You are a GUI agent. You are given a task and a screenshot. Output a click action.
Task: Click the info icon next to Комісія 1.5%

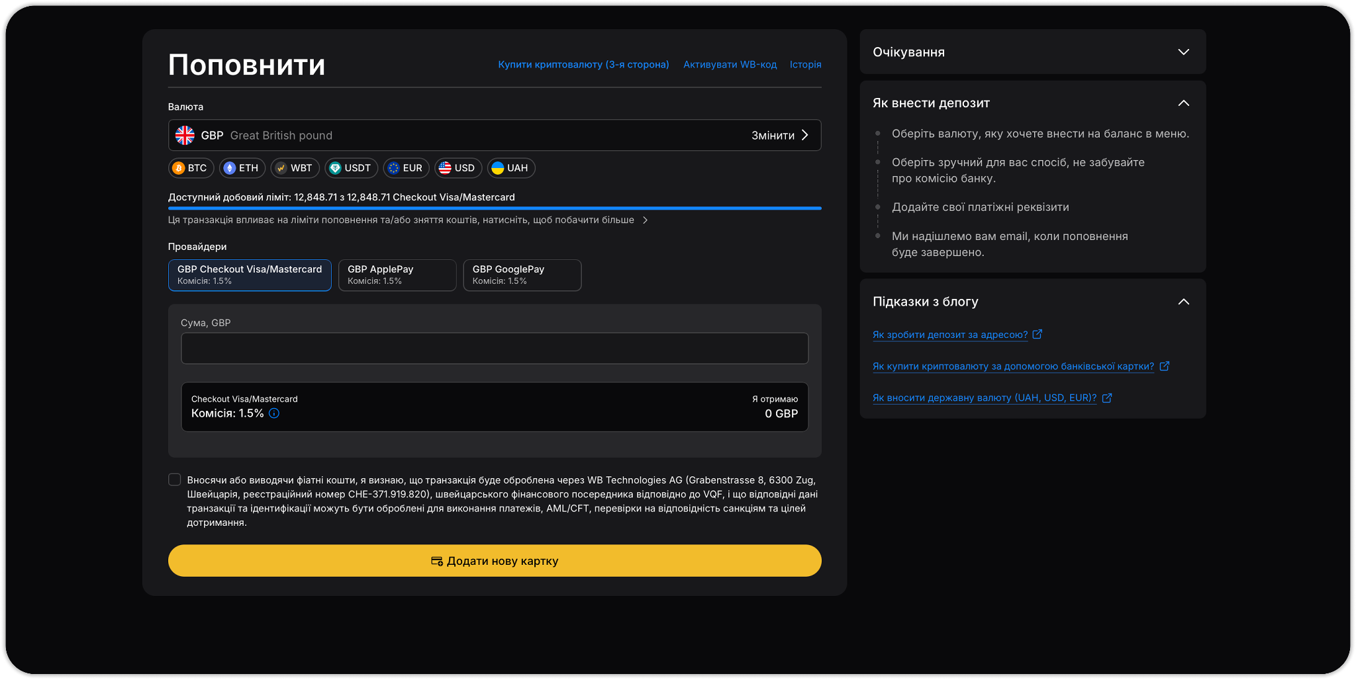[274, 413]
